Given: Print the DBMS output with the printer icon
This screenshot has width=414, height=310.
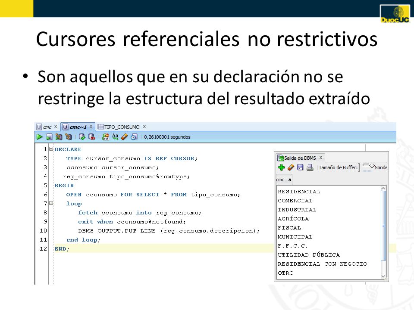Looking at the screenshot, I should pos(310,167).
